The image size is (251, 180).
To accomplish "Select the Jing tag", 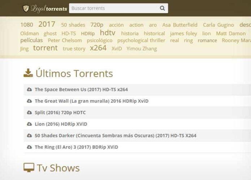I will [25, 49].
